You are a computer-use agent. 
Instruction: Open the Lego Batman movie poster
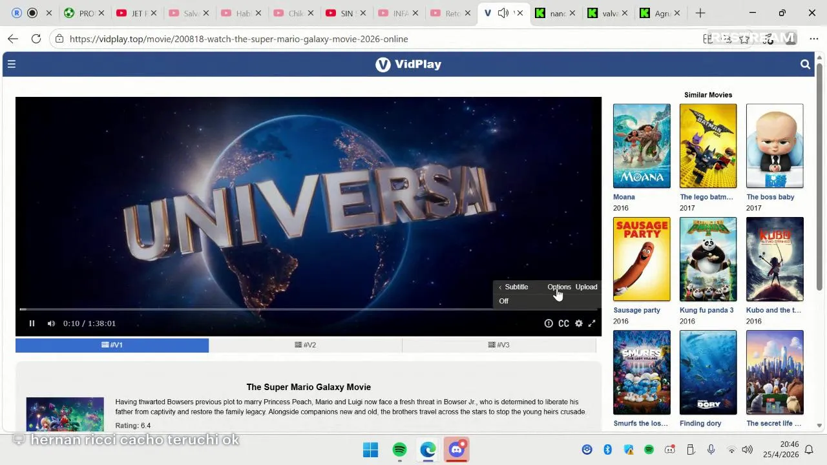click(708, 146)
